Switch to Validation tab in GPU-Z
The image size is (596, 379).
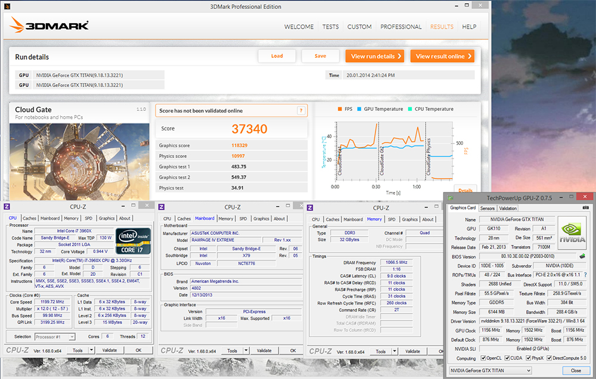[x=508, y=209]
